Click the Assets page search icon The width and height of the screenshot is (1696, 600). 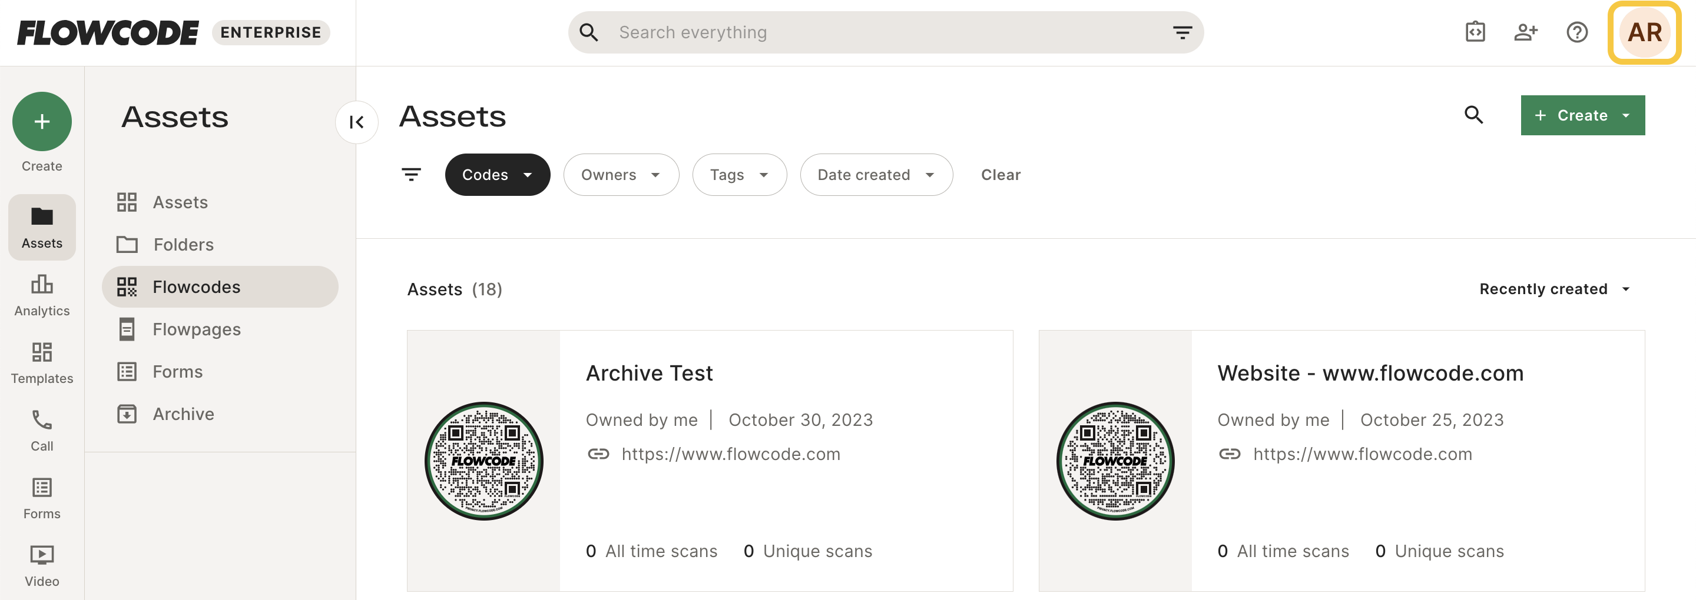pyautogui.click(x=1473, y=115)
